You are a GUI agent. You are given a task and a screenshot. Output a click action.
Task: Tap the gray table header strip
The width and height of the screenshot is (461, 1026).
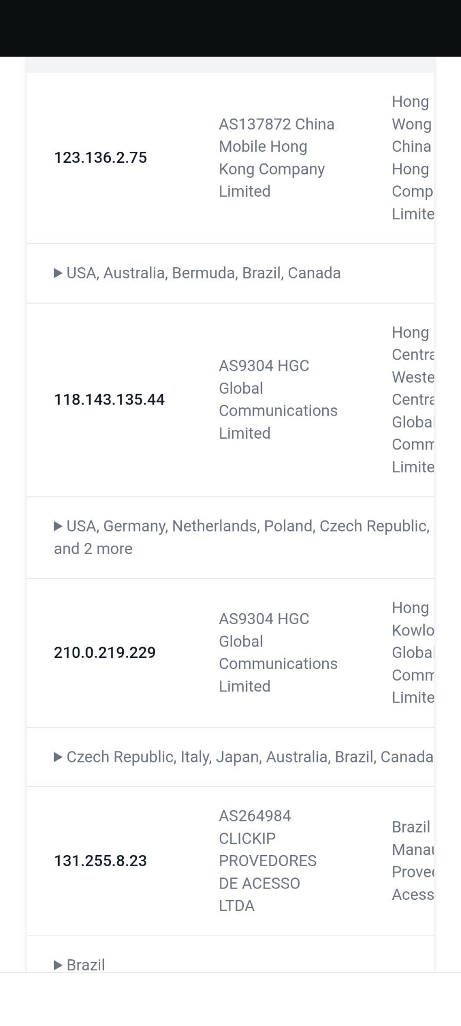coord(230,65)
